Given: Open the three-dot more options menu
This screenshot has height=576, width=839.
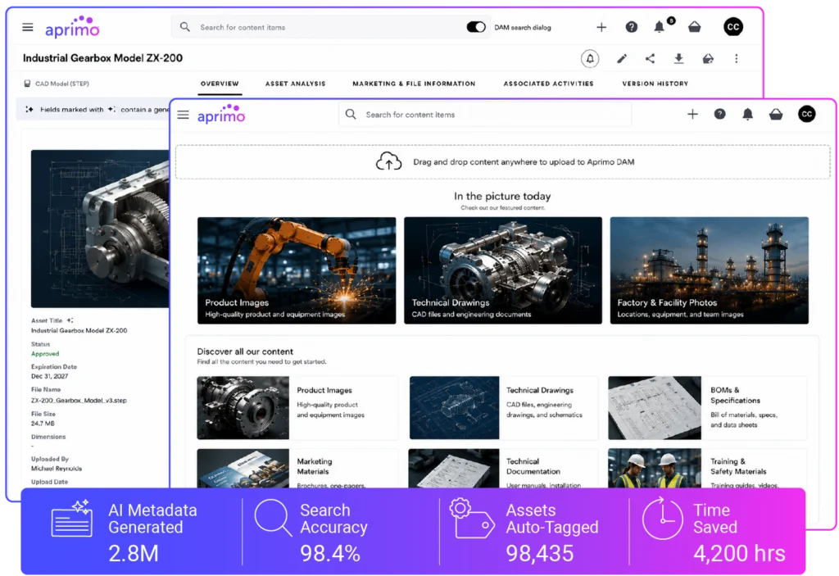Looking at the screenshot, I should click(737, 58).
